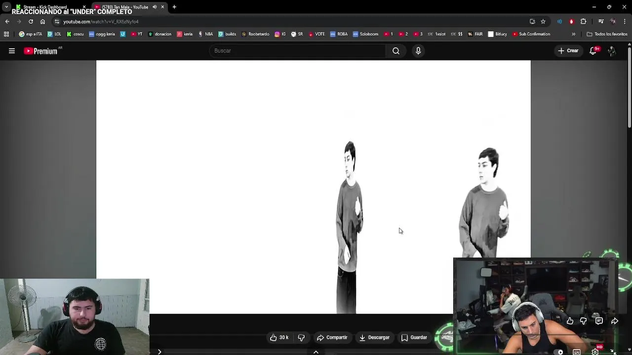Open the Crear menu
Image resolution: width=632 pixels, height=355 pixels.
[568, 51]
